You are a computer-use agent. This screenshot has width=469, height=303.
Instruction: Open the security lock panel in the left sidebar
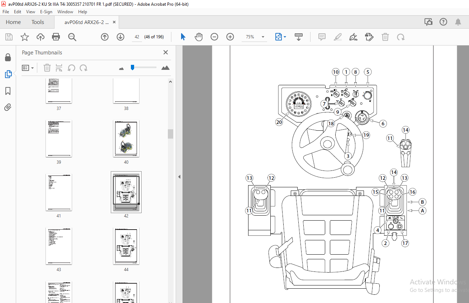coord(8,57)
